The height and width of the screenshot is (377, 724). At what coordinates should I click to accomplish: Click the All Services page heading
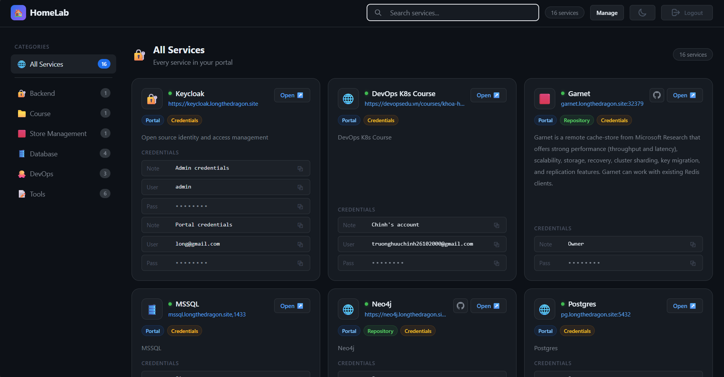pos(179,50)
